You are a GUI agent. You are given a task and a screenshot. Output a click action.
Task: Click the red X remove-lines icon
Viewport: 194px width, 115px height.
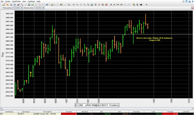click(x=99, y=5)
